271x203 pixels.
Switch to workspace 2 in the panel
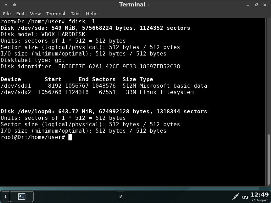120,196
